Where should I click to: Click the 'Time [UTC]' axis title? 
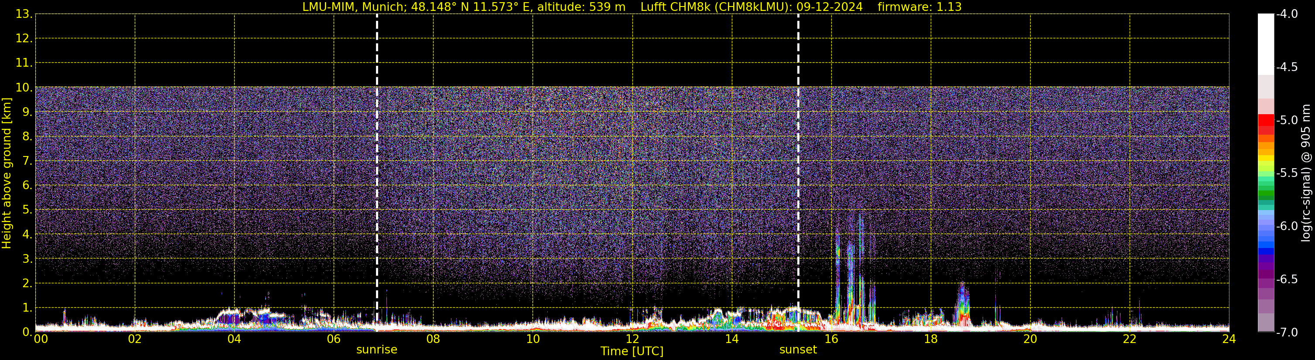[x=632, y=351]
